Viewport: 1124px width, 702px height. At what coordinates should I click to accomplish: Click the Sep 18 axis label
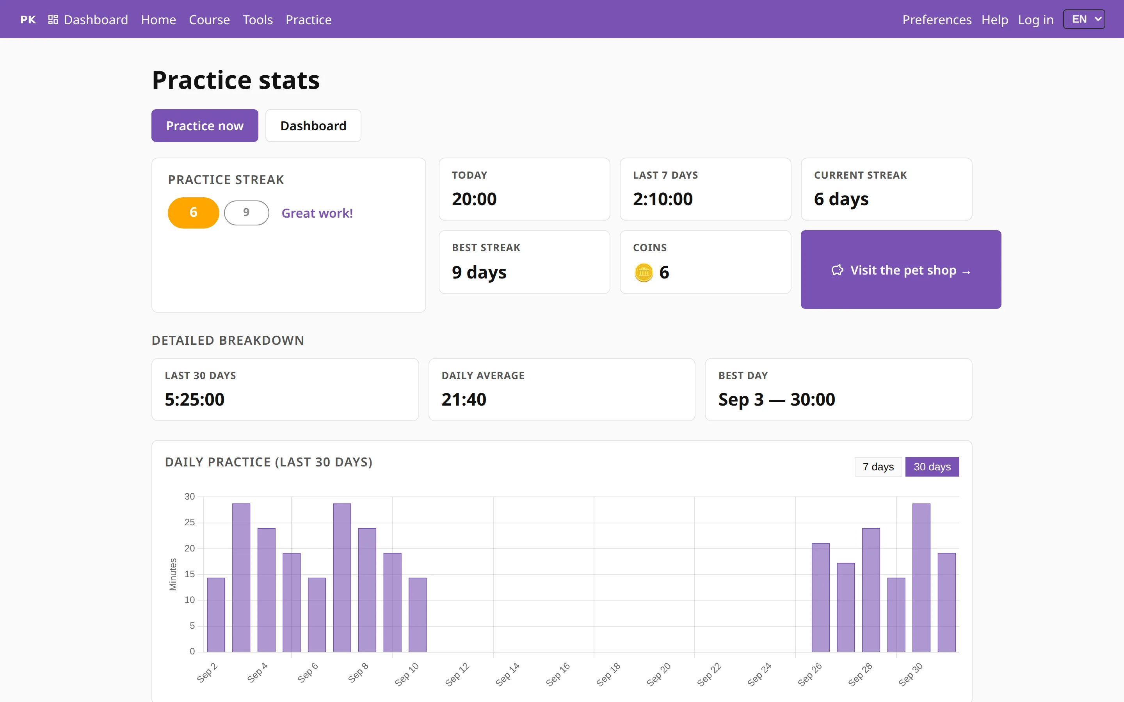608,674
